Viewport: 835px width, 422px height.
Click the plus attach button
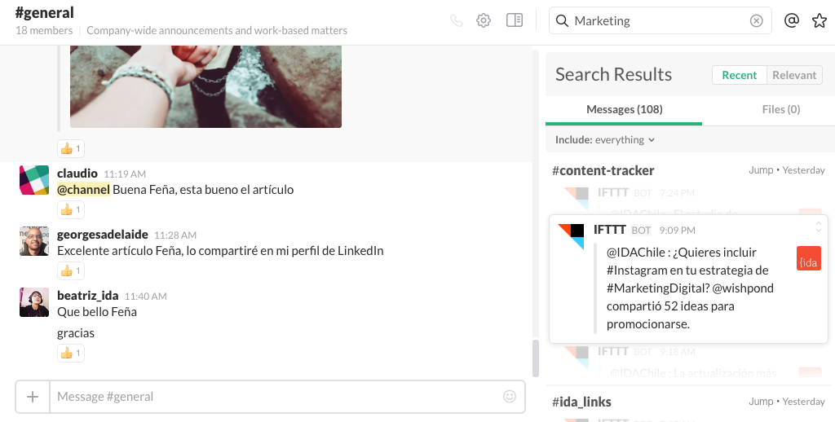33,397
